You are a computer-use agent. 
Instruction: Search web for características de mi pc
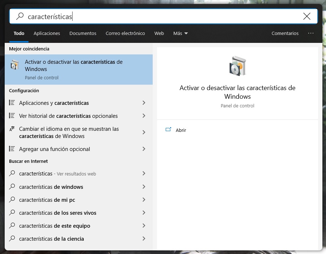(x=47, y=200)
